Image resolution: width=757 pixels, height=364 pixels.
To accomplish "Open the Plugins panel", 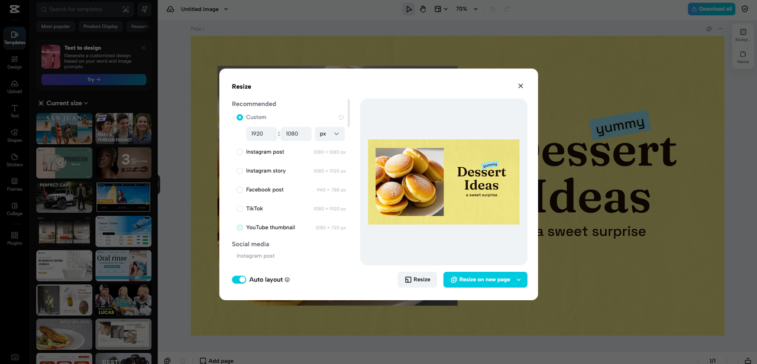I will click(14, 238).
